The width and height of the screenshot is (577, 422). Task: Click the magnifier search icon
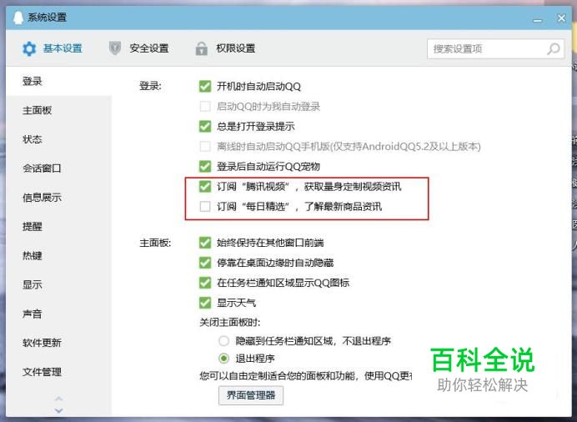554,48
